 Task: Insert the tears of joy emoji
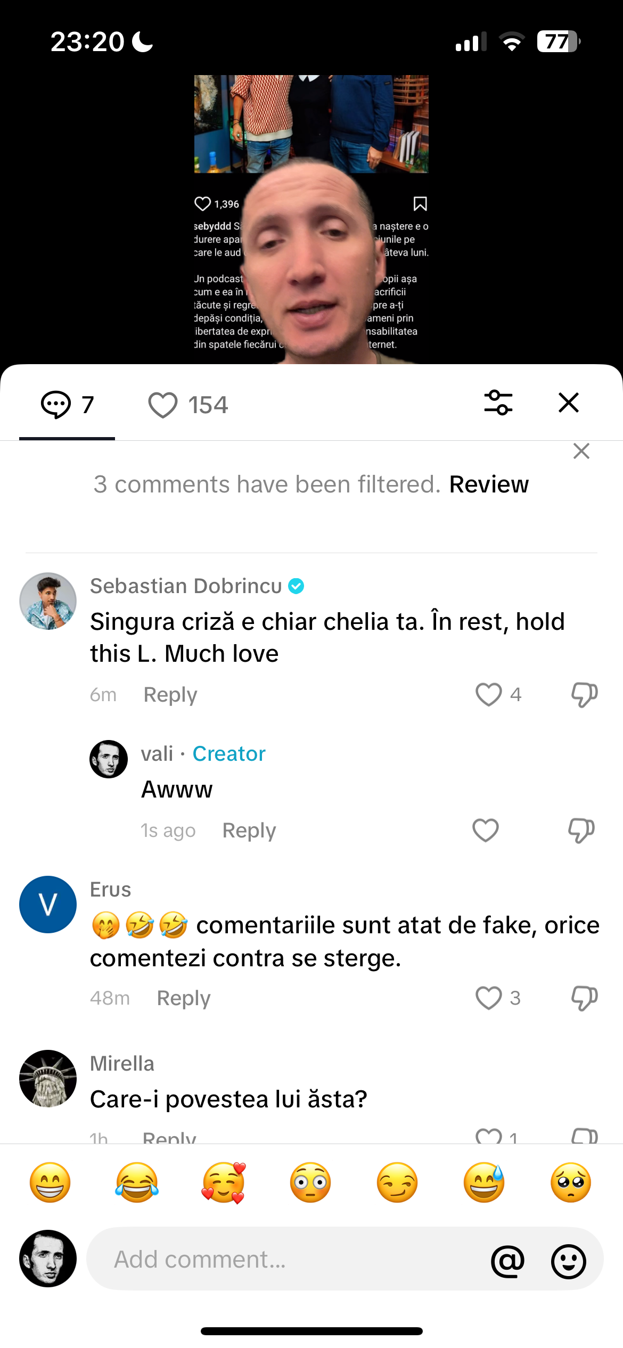[137, 1182]
